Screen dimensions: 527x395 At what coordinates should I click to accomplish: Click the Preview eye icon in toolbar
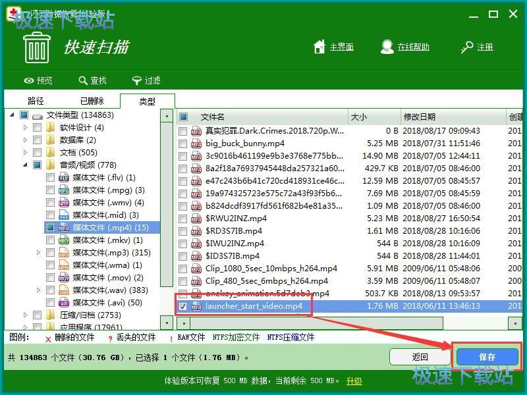tap(29, 80)
